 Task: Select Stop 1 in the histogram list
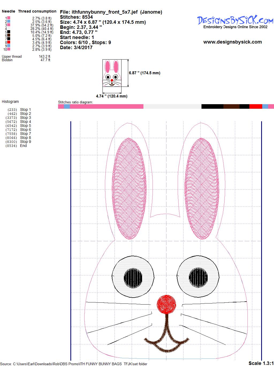coord(25,110)
